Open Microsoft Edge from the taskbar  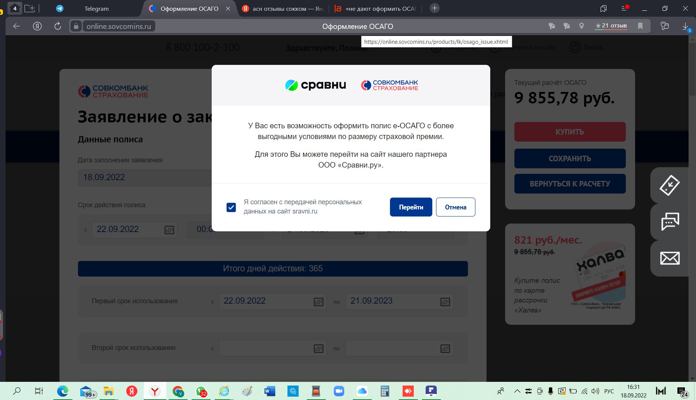pyautogui.click(x=62, y=391)
